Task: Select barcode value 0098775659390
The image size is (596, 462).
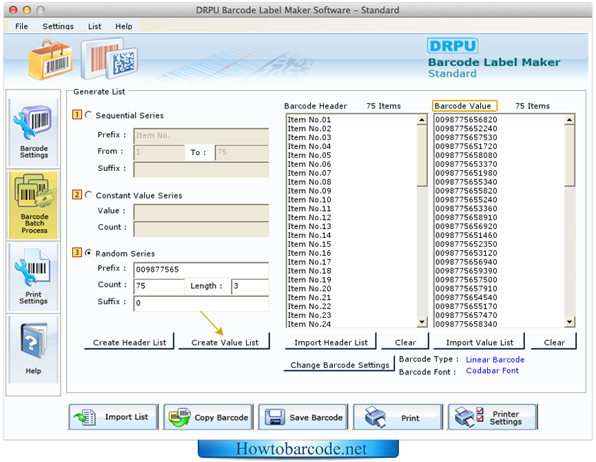Action: point(500,271)
